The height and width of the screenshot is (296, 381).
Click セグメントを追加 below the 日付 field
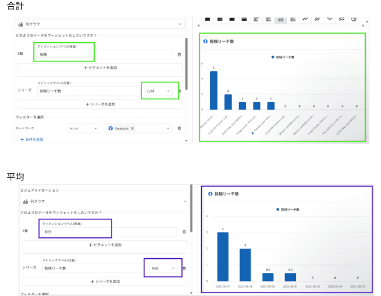click(104, 245)
